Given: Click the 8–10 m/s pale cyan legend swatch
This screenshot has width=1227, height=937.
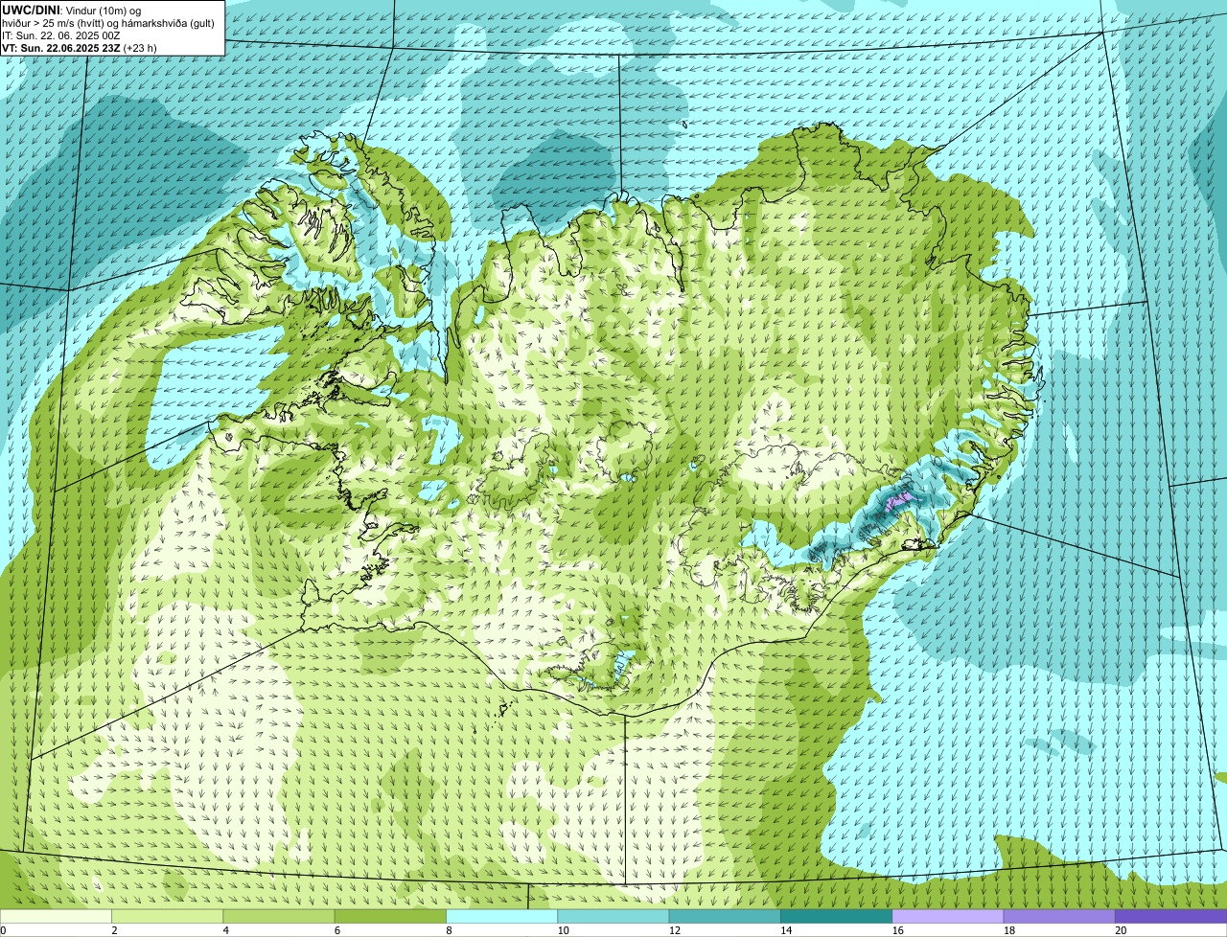Looking at the screenshot, I should pos(502,916).
